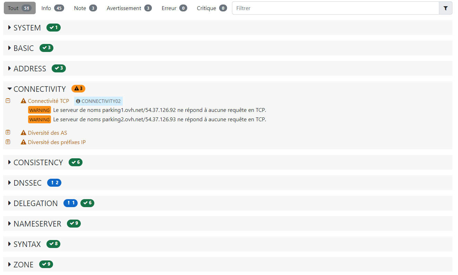The width and height of the screenshot is (458, 275).
Task: Click the green check badge beside SYSTEM
Action: click(x=54, y=28)
